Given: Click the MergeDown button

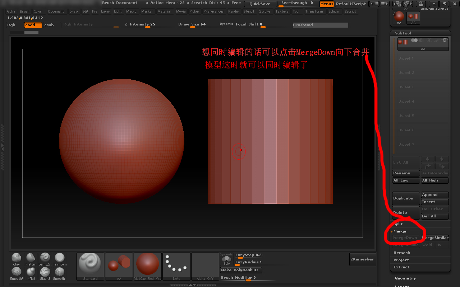Looking at the screenshot, I should pyautogui.click(x=406, y=238).
